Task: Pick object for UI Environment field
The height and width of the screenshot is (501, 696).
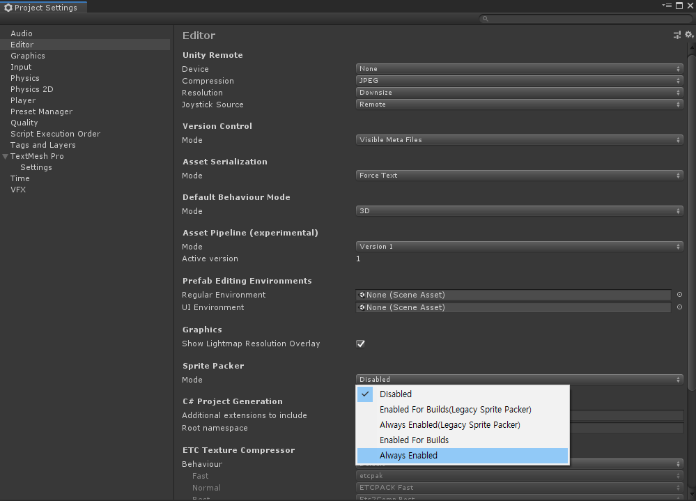Action: [x=679, y=307]
